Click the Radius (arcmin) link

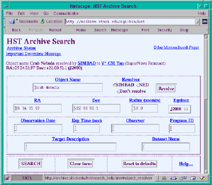[145, 100]
